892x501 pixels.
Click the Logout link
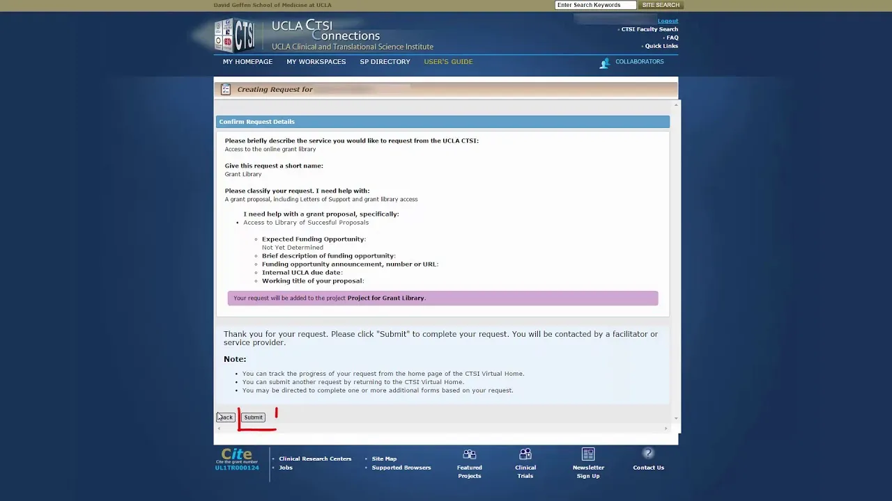click(x=668, y=21)
